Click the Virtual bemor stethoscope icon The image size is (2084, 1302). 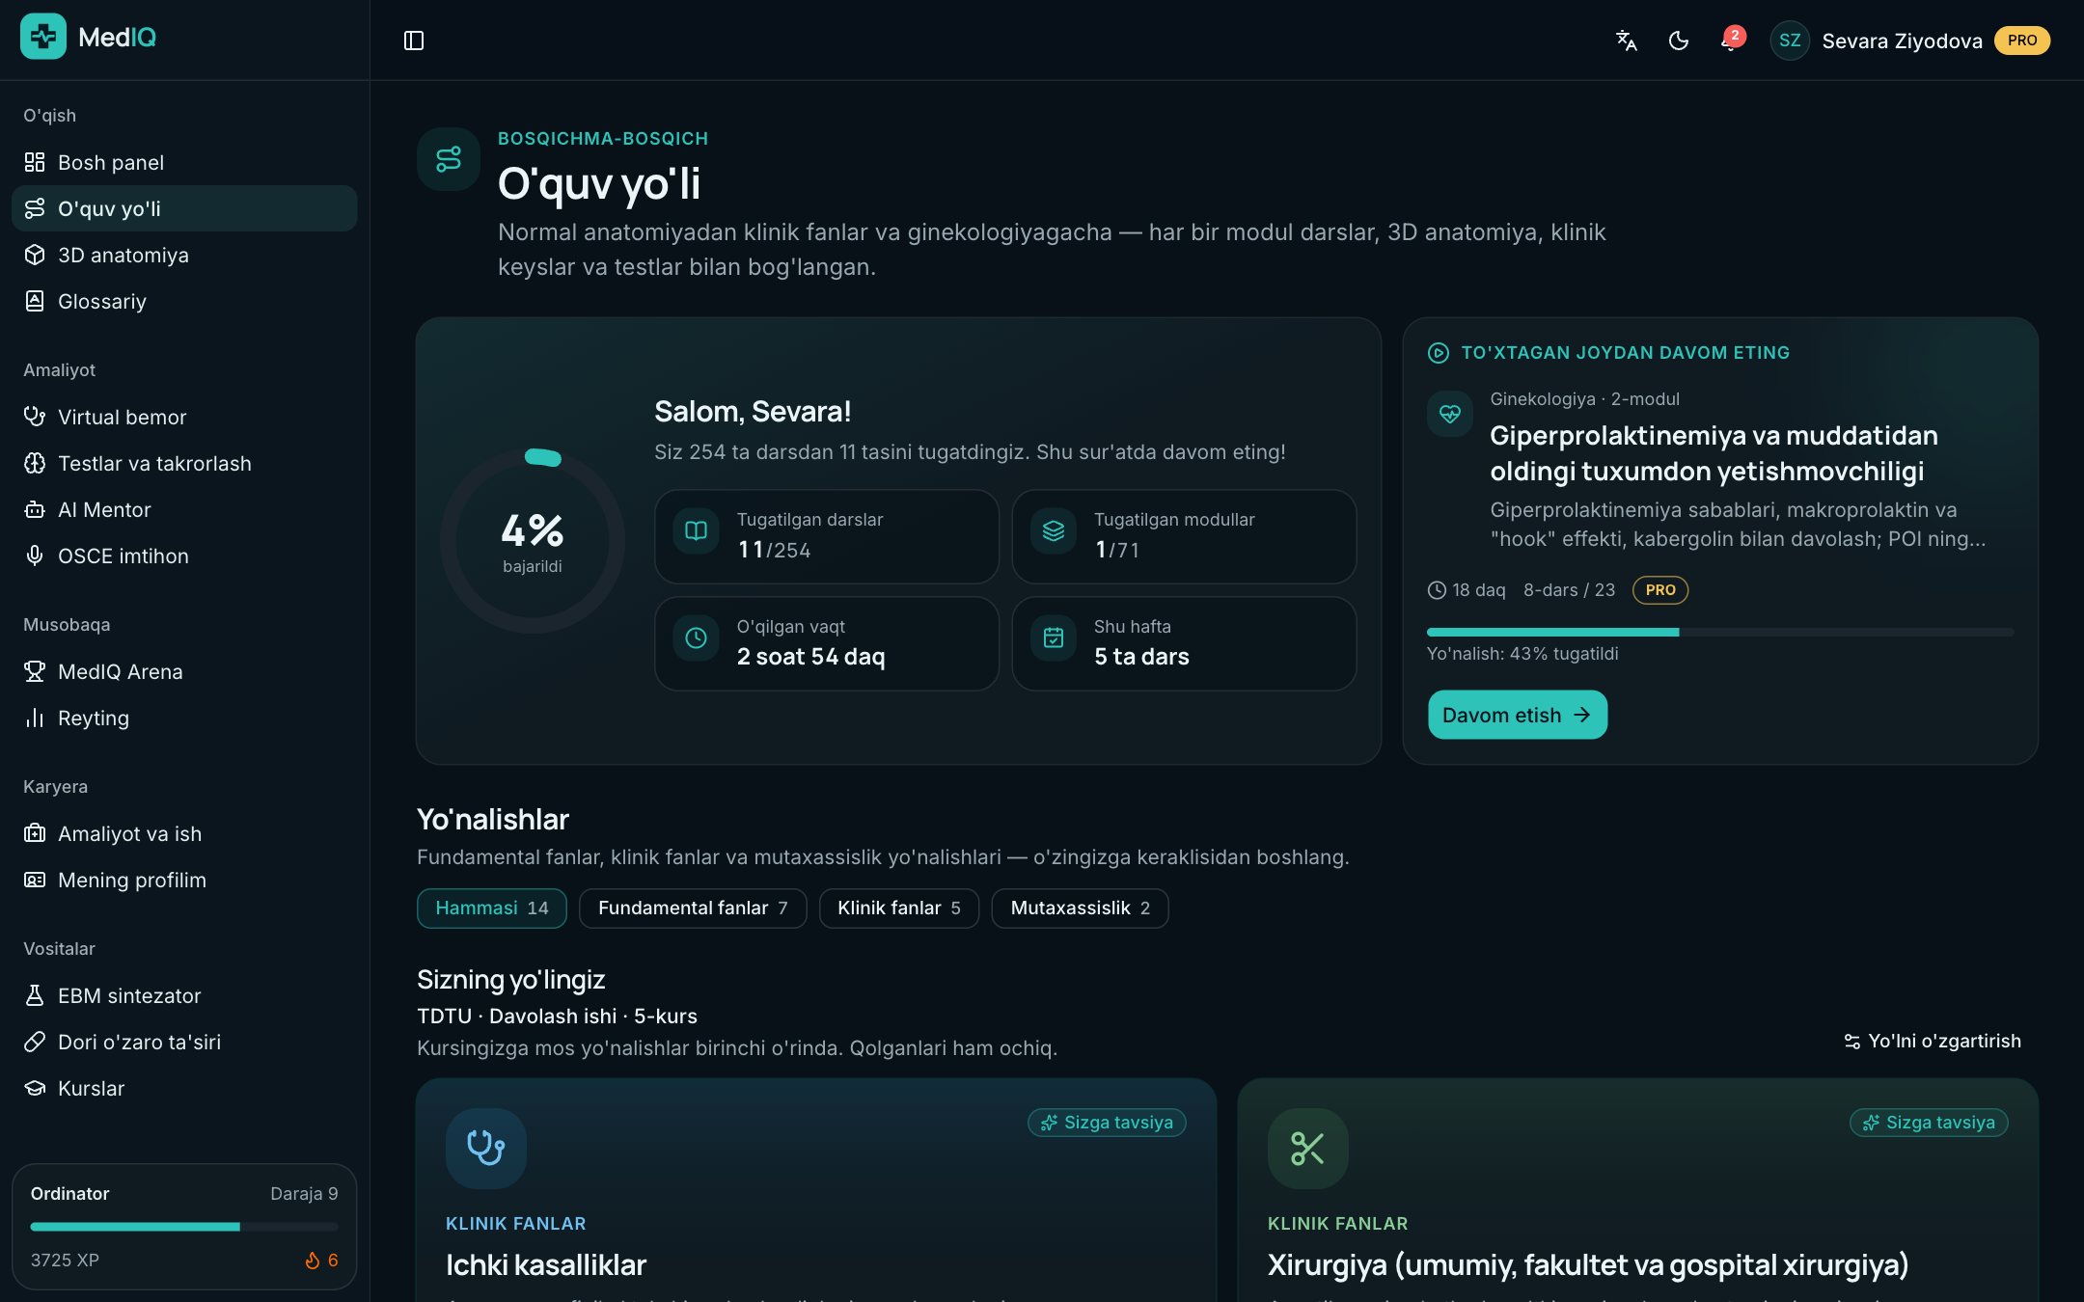pos(35,417)
